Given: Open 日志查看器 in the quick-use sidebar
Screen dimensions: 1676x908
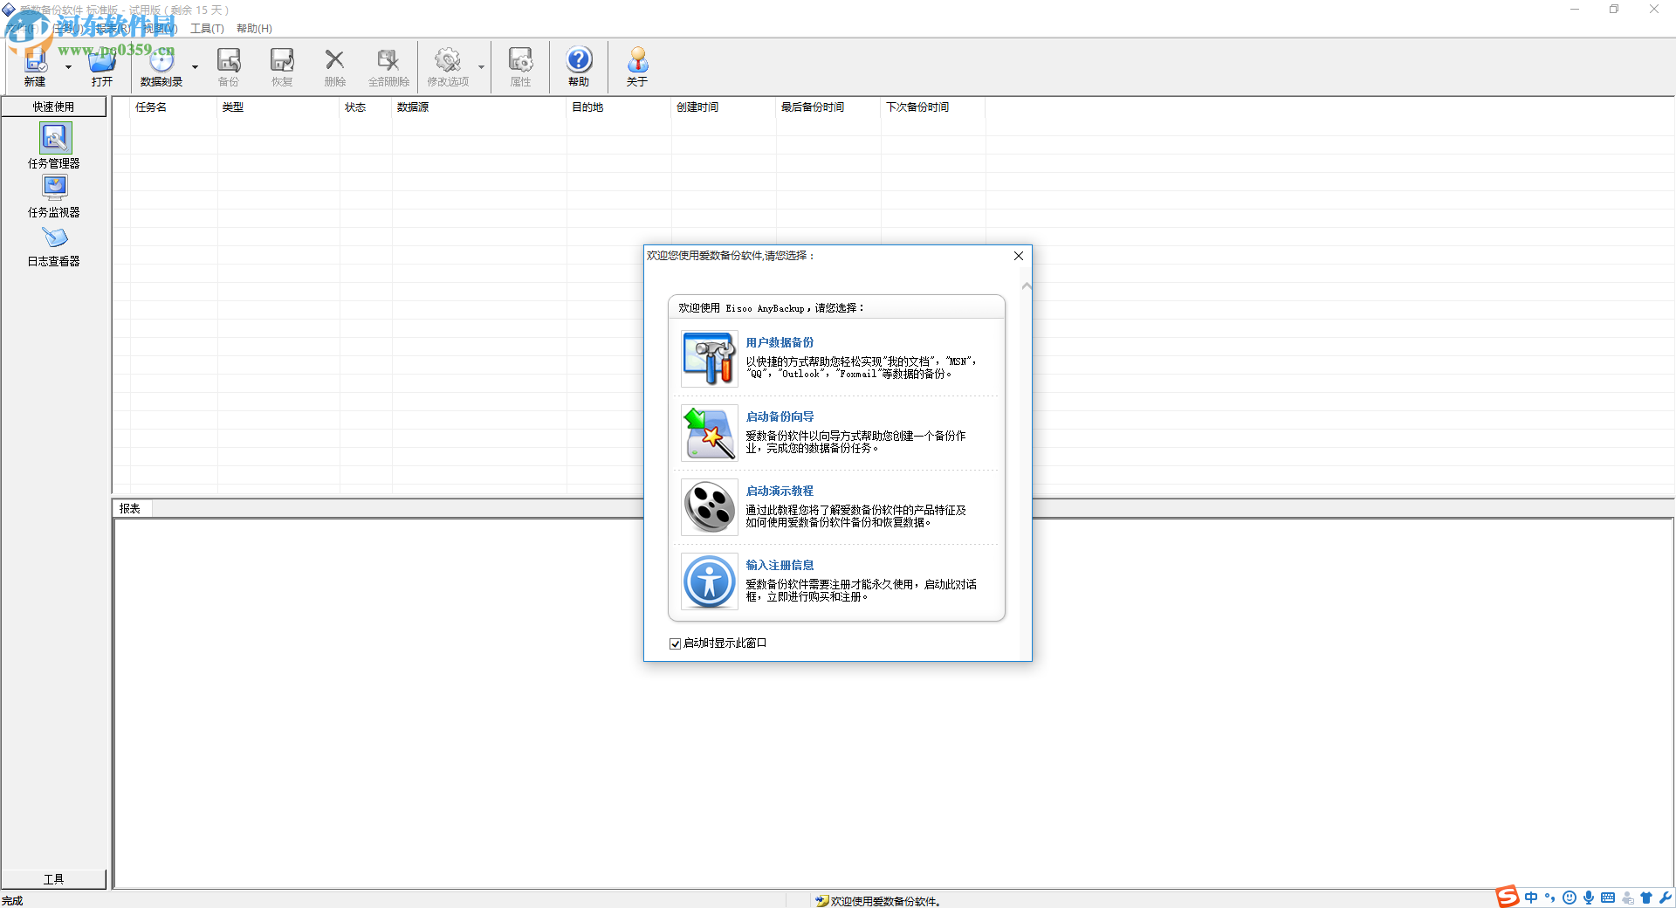Looking at the screenshot, I should pos(54,247).
